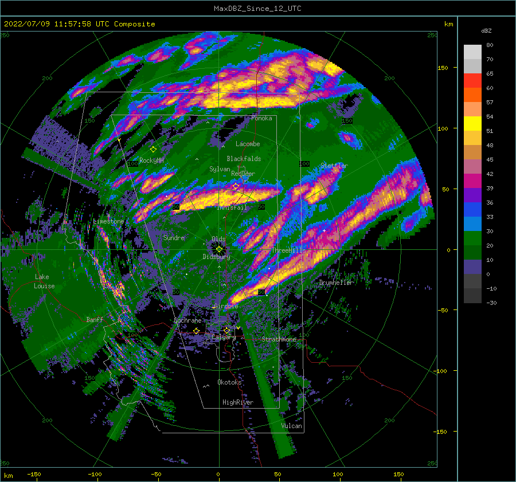Click the Okotoks label
Screen dimensions: 516x482
tap(229, 382)
